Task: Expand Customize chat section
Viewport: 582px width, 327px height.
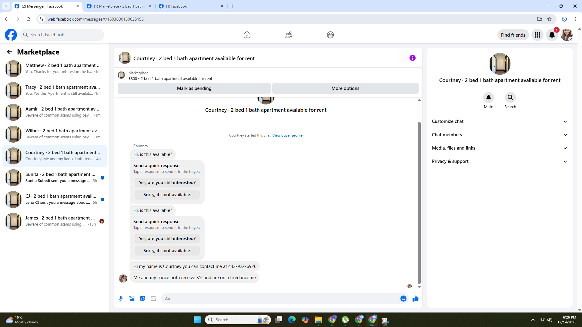Action: pyautogui.click(x=499, y=121)
